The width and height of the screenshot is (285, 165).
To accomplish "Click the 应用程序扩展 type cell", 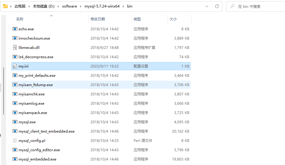I will point(144,47).
